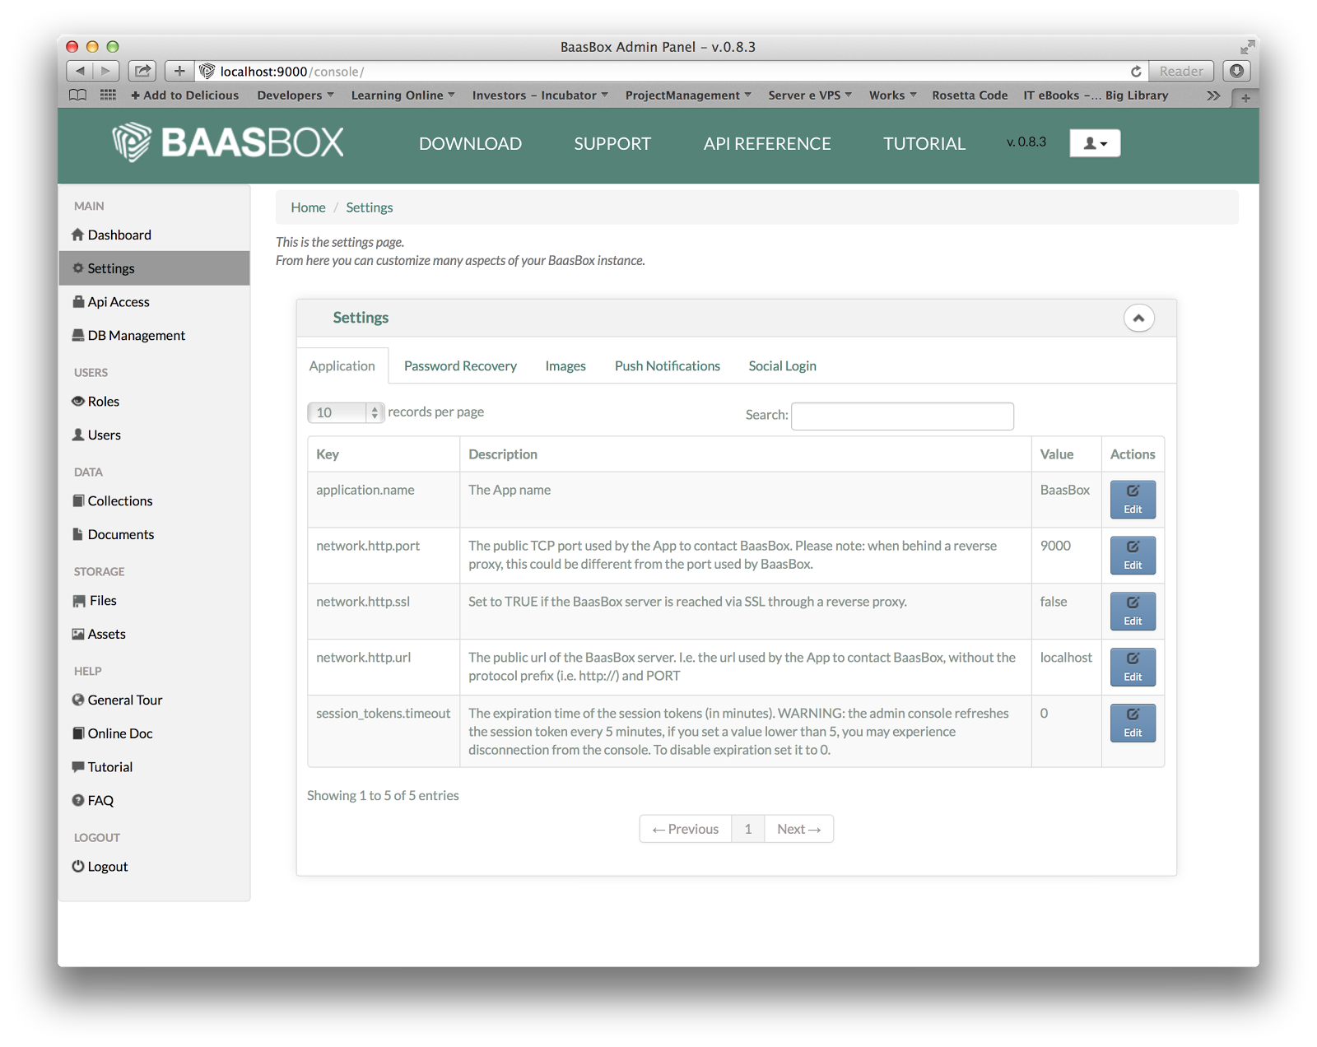Edit the network.http.port setting
Screen dimensions: 1317x1047
(1132, 556)
